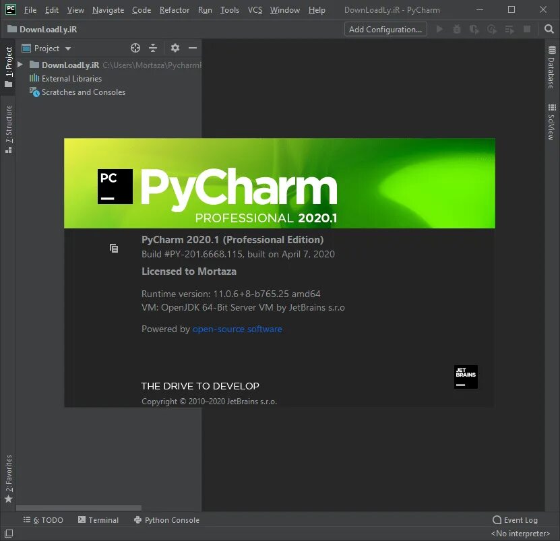Screen dimensions: 560x541
Task: Click Run with Coverage icon
Action: [474, 29]
